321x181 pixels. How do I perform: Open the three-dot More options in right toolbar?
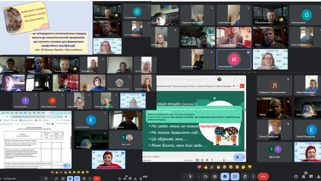click(253, 176)
